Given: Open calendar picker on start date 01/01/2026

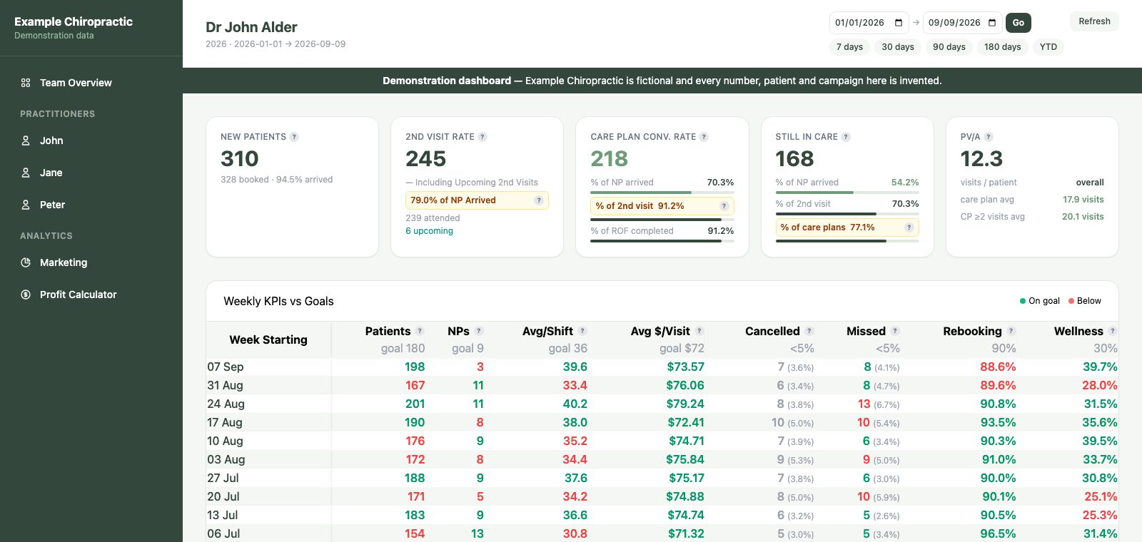Looking at the screenshot, I should 899,23.
